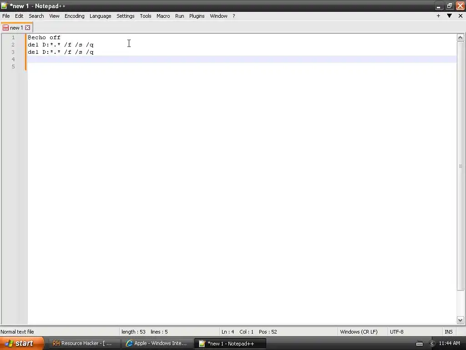Click the 11:44 AM system clock
466x350 pixels.
[449, 343]
